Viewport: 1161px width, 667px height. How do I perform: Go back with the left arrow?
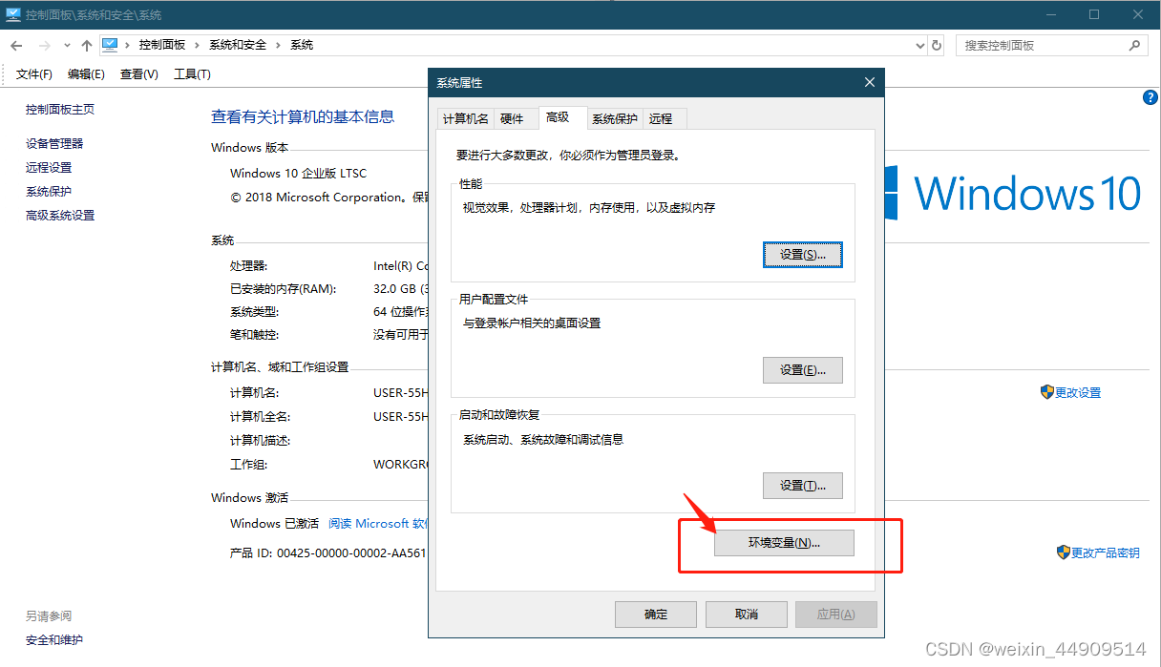click(x=16, y=46)
